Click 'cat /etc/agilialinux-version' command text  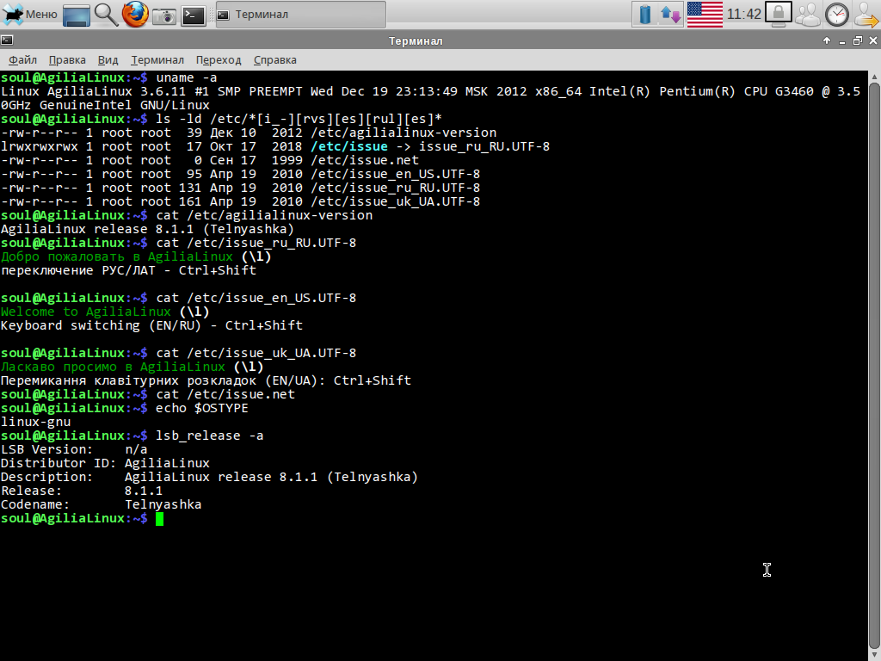tap(264, 215)
